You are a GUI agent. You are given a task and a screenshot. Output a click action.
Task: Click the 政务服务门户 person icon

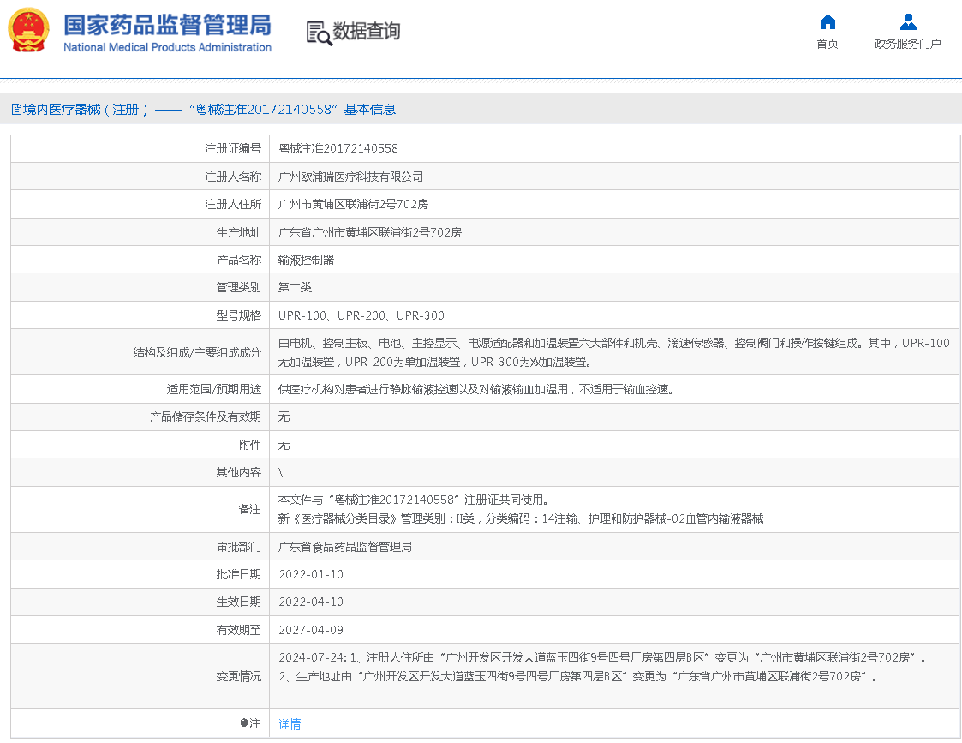(907, 22)
